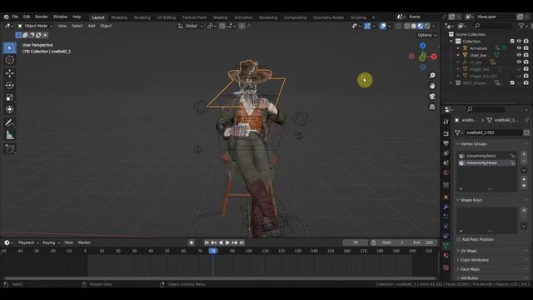
Task: Open the Particles properties tab icon
Action: coord(446,217)
